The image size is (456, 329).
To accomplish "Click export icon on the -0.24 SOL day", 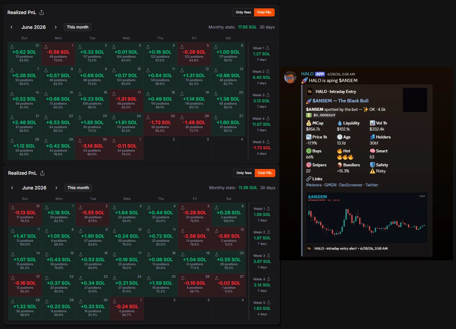I will pyautogui.click(x=115, y=302).
